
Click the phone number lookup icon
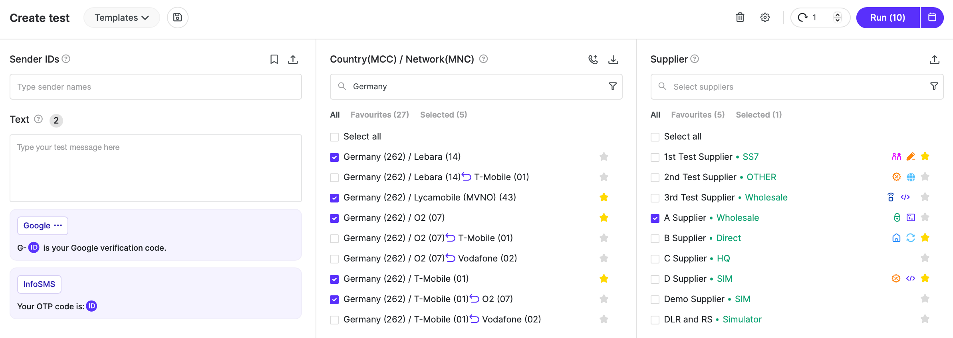point(593,59)
